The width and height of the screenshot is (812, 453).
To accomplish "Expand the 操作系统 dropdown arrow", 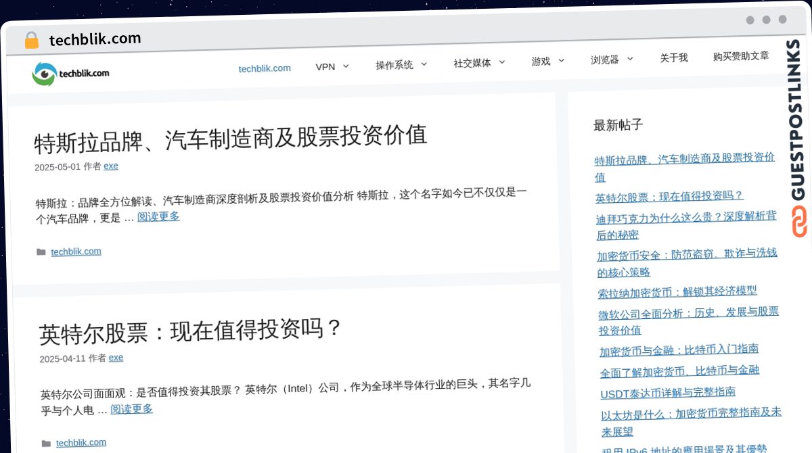I will (424, 64).
